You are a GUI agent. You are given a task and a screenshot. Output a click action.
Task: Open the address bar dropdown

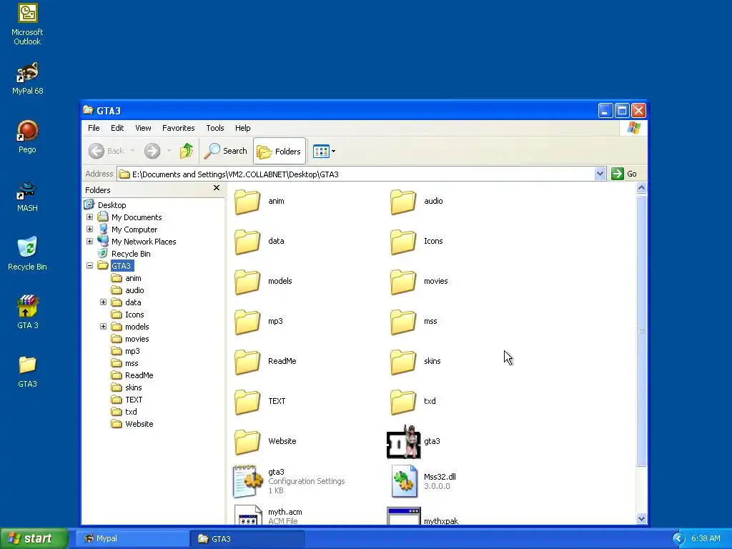point(600,174)
